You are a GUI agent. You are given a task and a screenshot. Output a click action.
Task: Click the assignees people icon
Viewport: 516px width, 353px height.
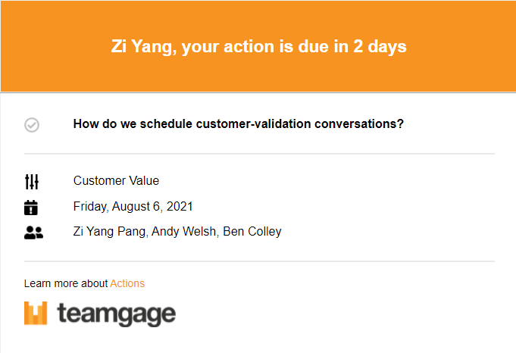[x=33, y=233]
